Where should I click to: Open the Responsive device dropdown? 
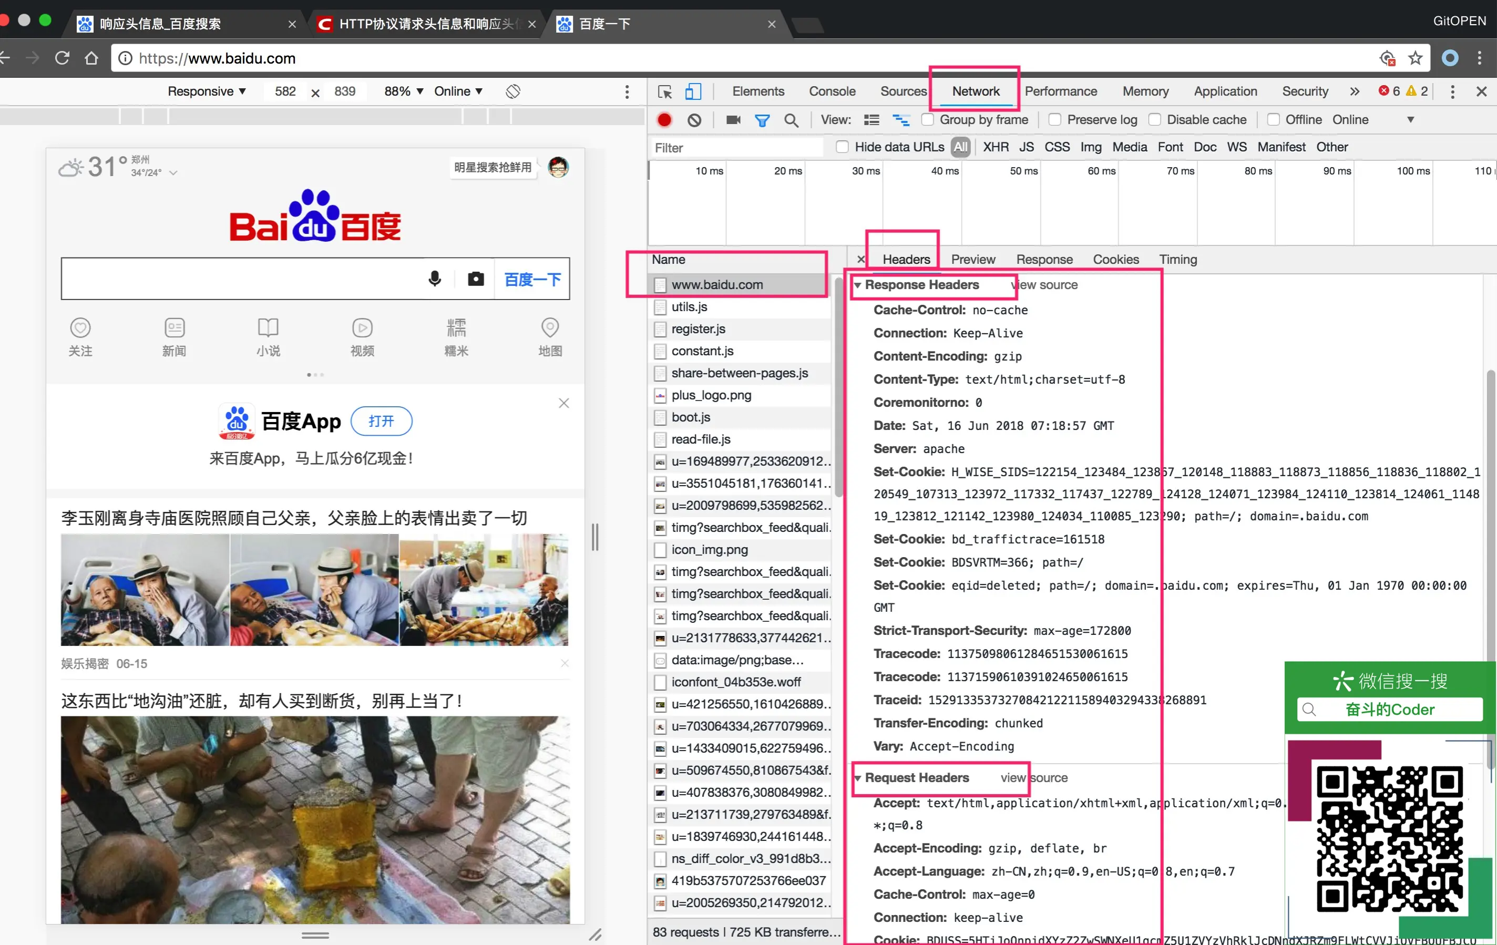[x=207, y=91]
